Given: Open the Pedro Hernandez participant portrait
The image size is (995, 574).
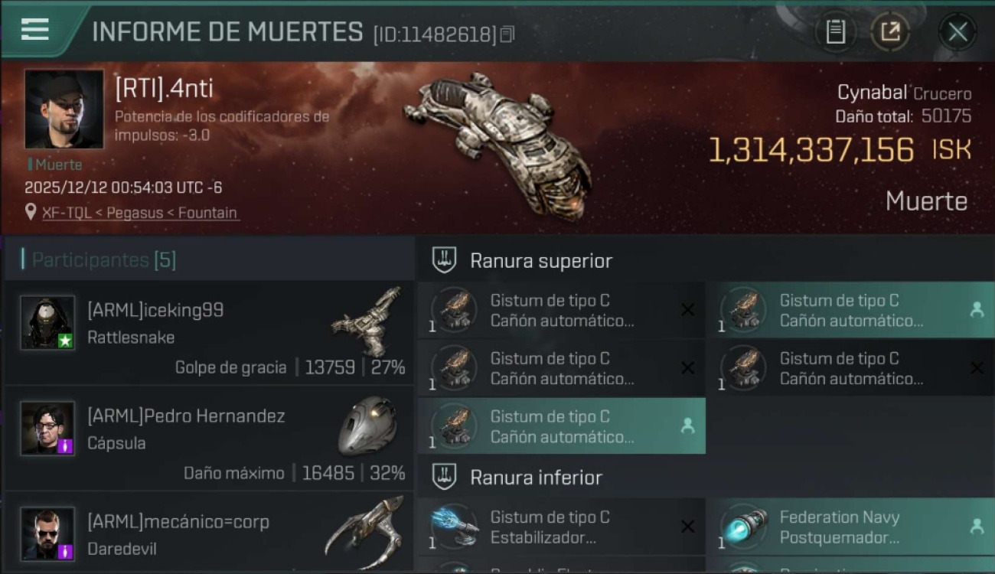Looking at the screenshot, I should point(47,428).
